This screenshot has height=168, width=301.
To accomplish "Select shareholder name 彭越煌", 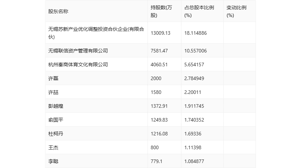I will 56,106.
